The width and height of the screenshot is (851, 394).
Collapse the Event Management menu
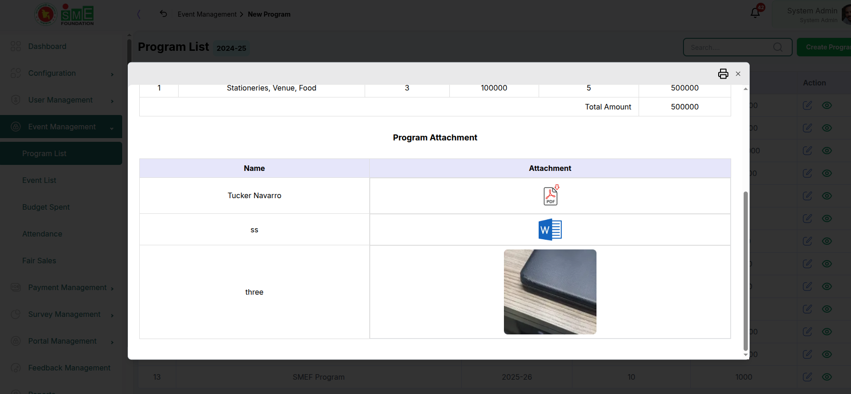point(61,127)
